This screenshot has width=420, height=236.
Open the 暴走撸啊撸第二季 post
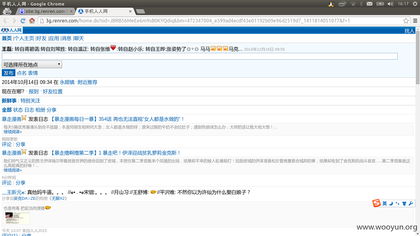(x=115, y=153)
